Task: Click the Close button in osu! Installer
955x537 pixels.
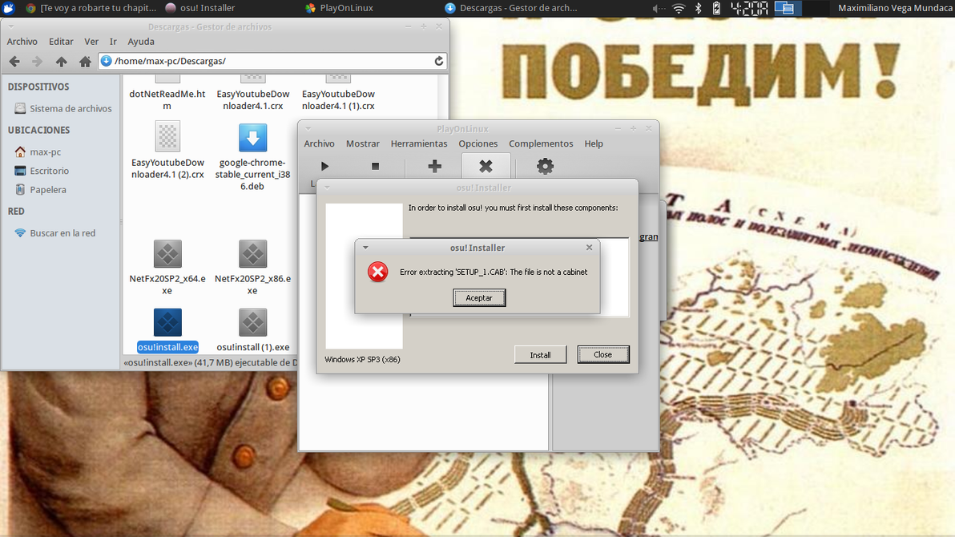Action: click(x=603, y=354)
